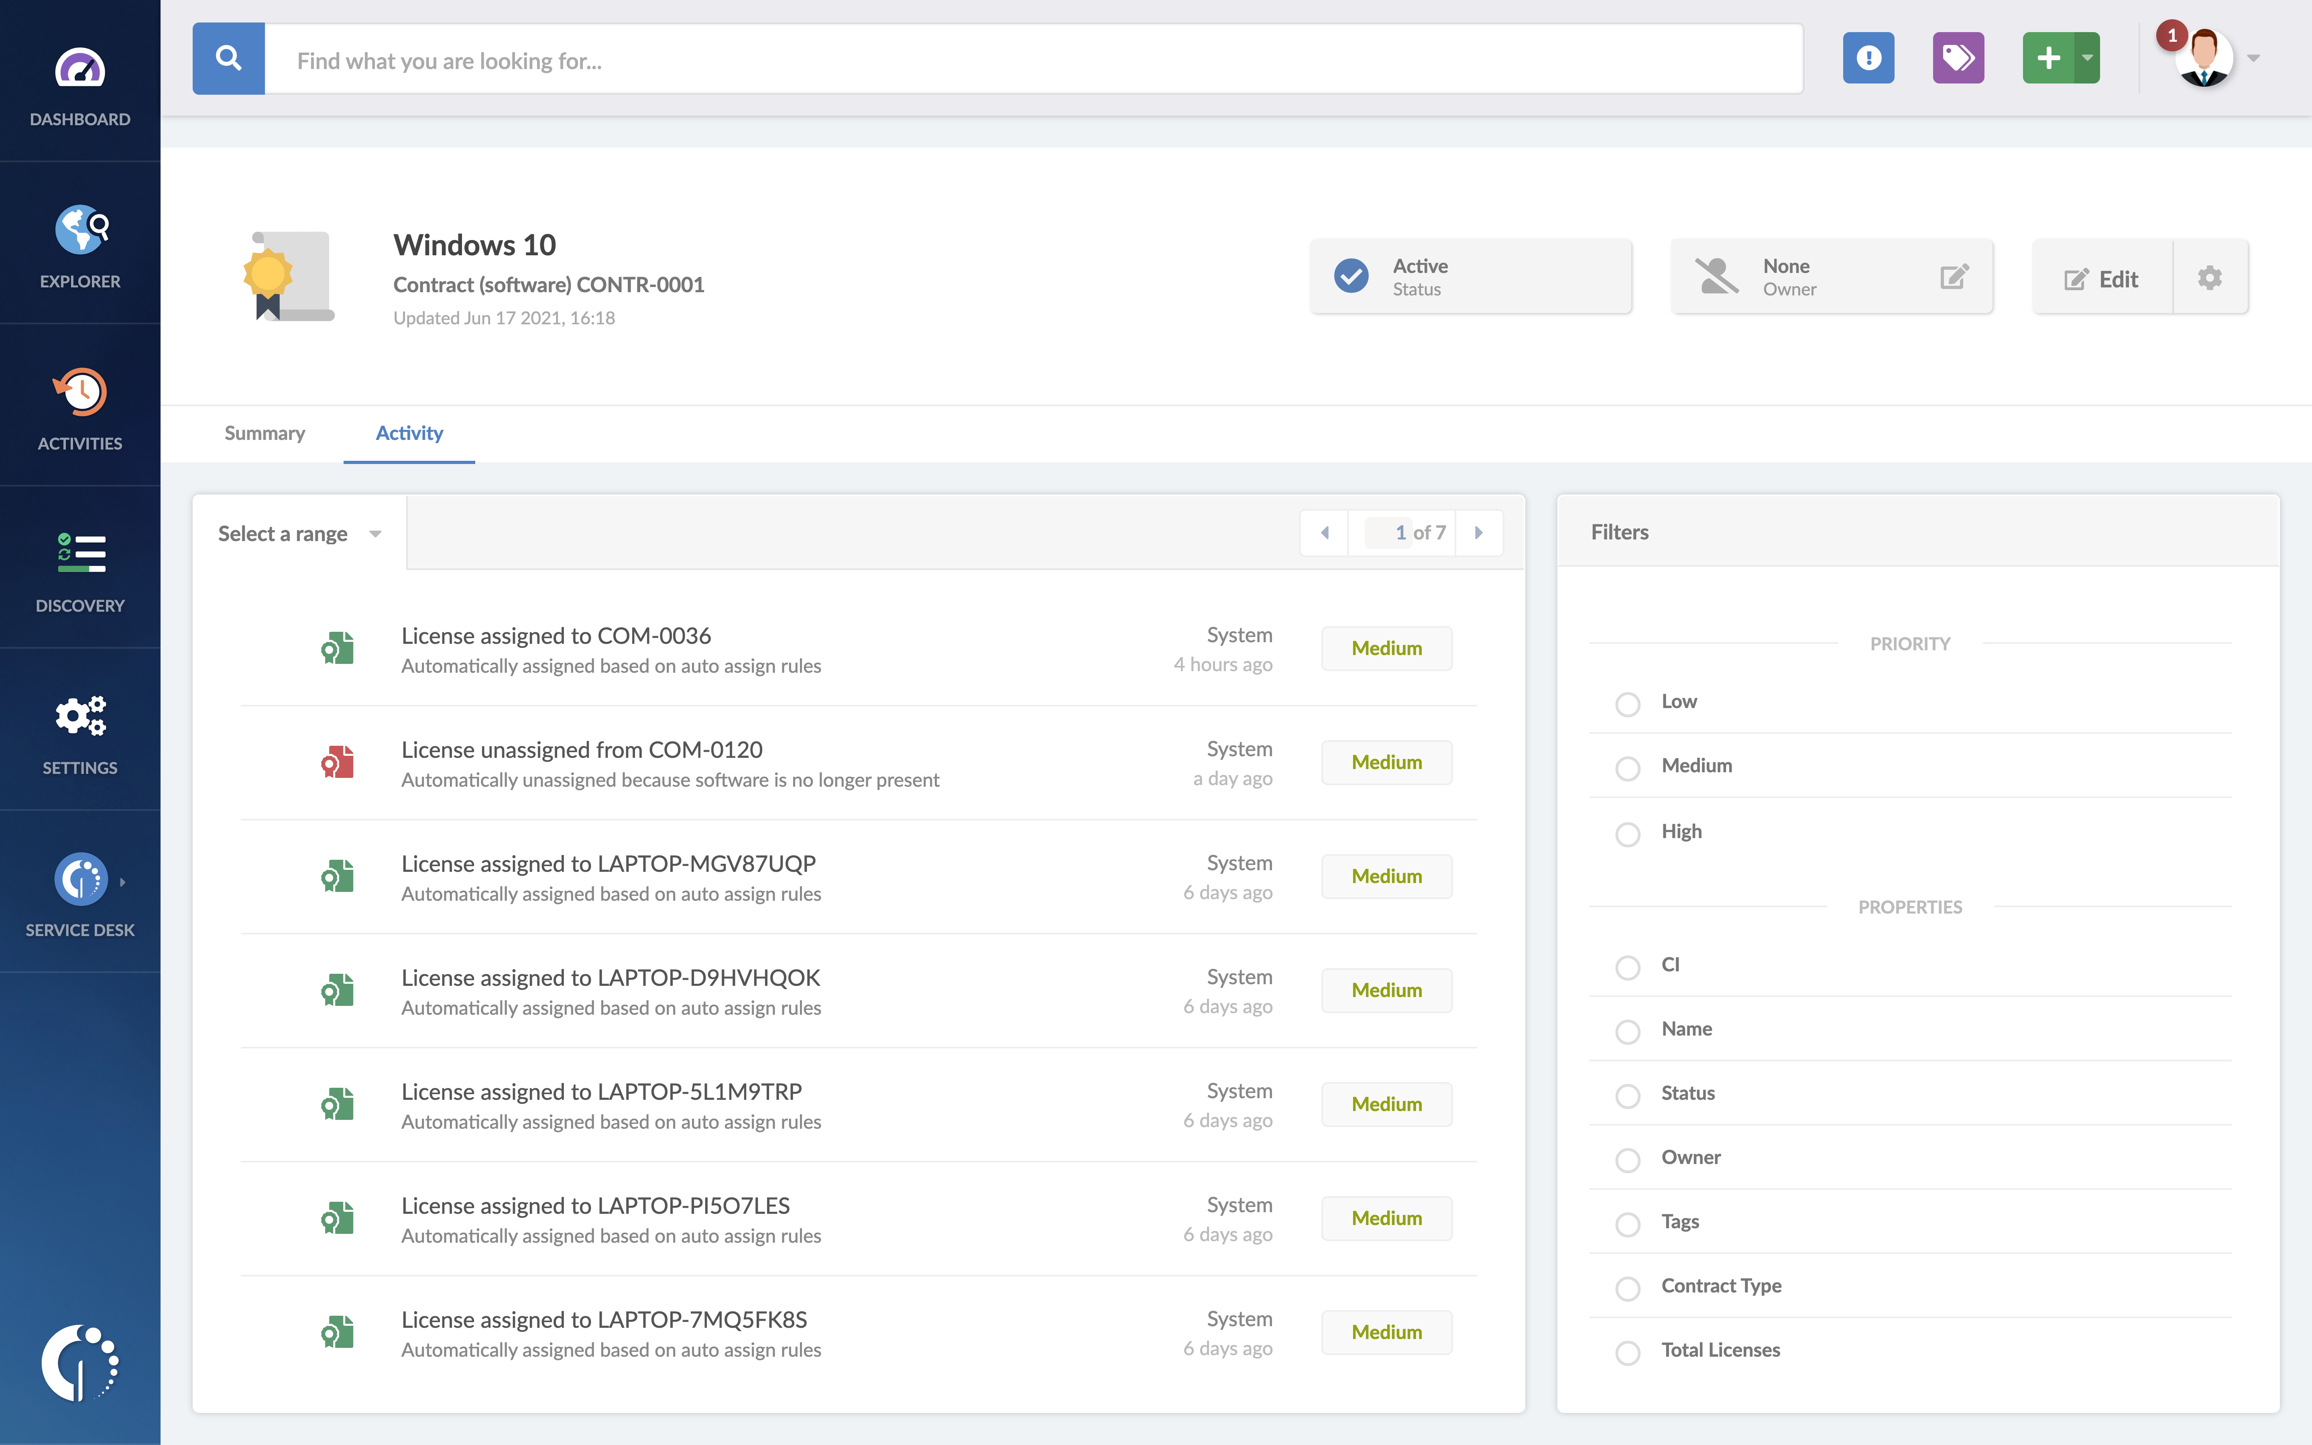This screenshot has height=1445, width=2312.
Task: Click the Edit button
Action: [2102, 278]
